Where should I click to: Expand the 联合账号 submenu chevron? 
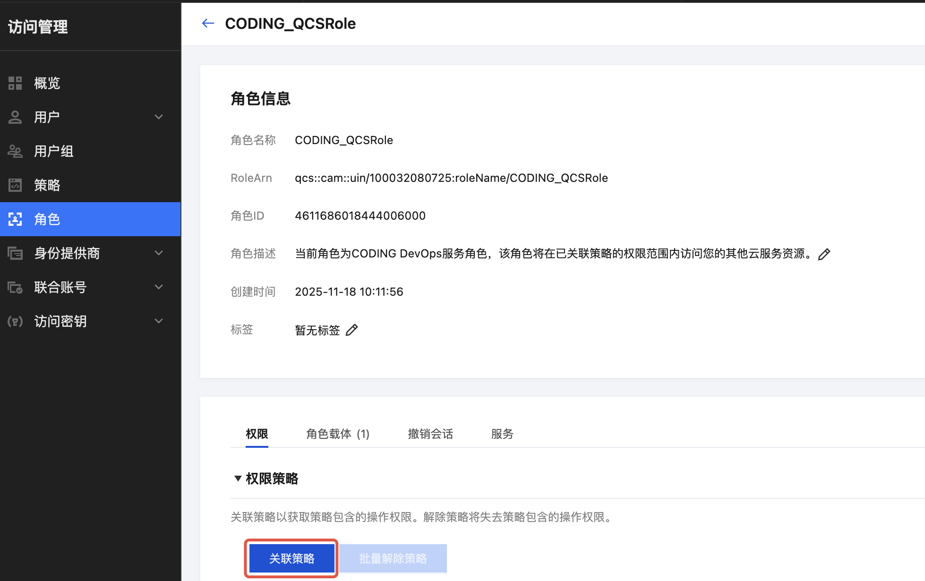coord(159,287)
